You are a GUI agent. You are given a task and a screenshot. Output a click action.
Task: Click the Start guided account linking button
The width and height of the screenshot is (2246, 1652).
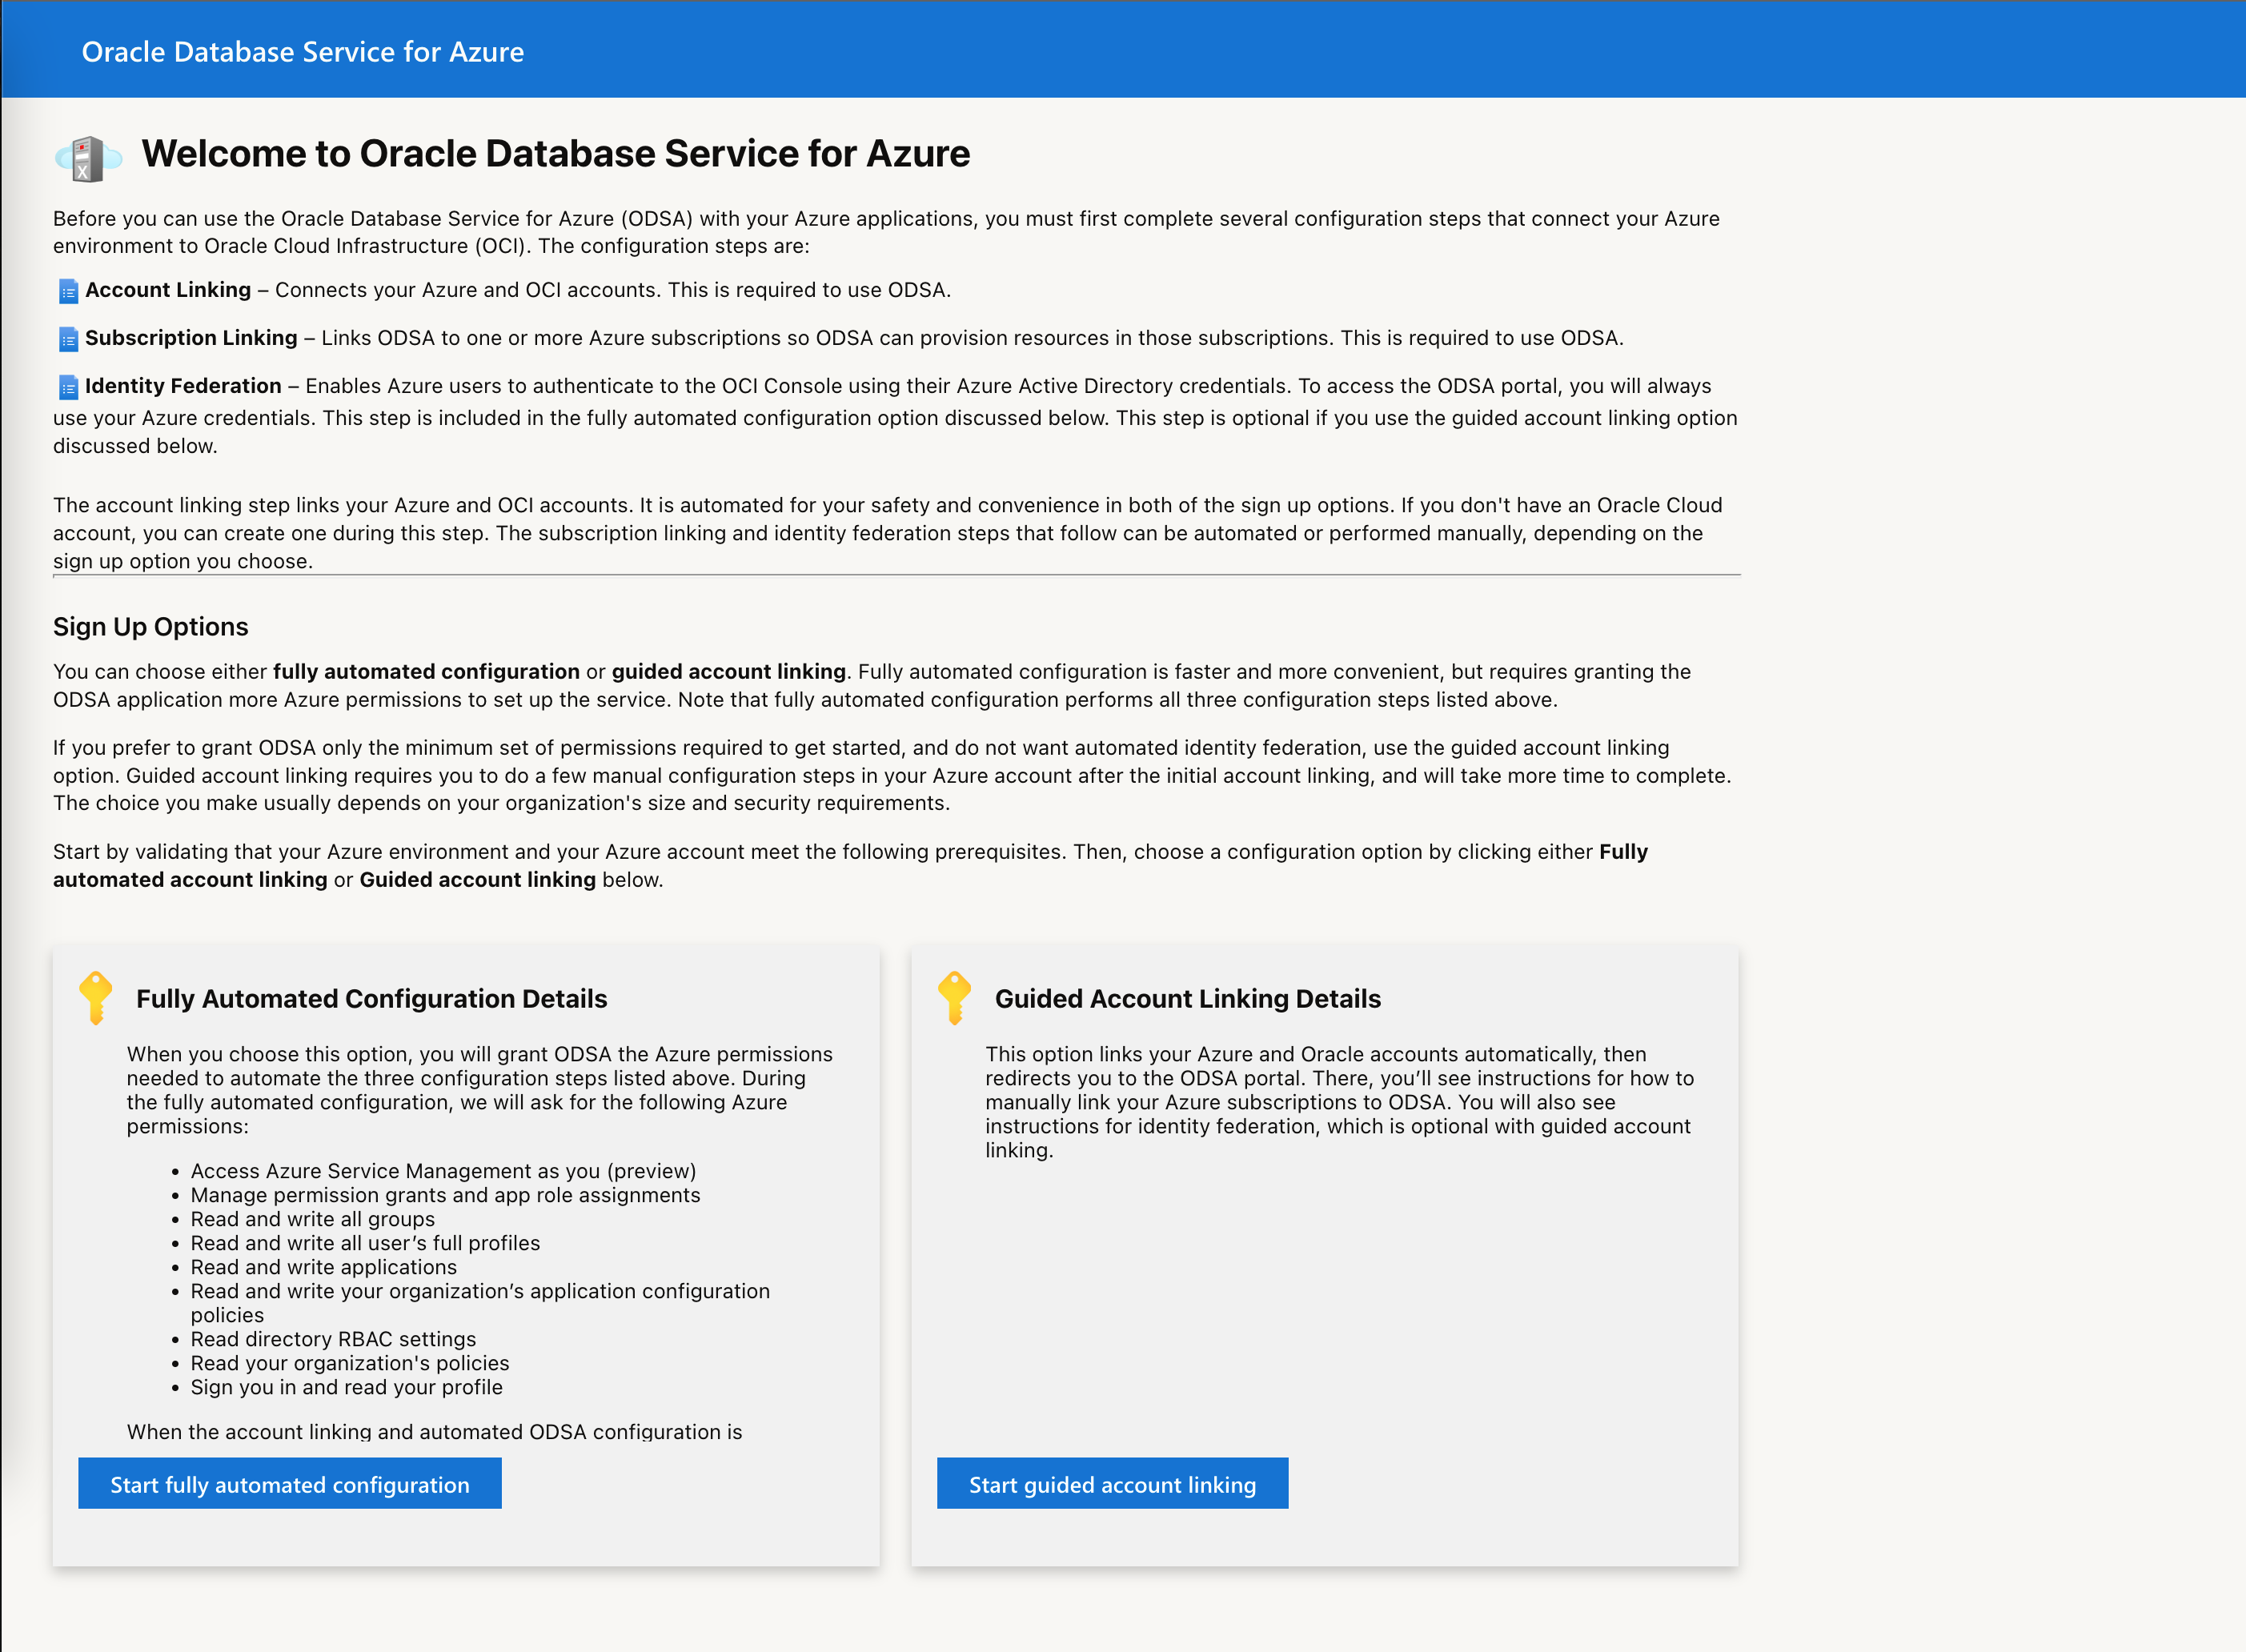[x=1112, y=1483]
